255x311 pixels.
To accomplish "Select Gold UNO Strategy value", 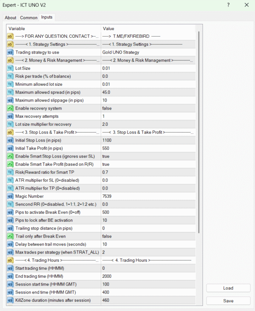I will pyautogui.click(x=121, y=52).
